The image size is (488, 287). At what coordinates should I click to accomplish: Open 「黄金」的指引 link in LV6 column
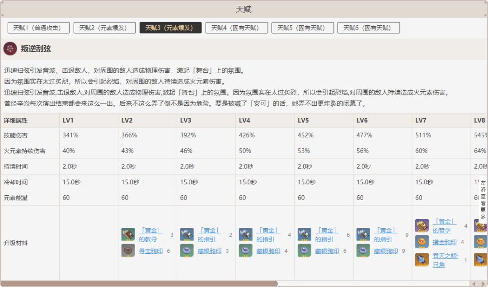tap(385, 235)
